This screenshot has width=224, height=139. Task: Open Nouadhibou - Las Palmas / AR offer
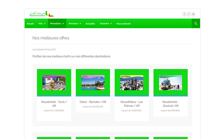click(132, 104)
